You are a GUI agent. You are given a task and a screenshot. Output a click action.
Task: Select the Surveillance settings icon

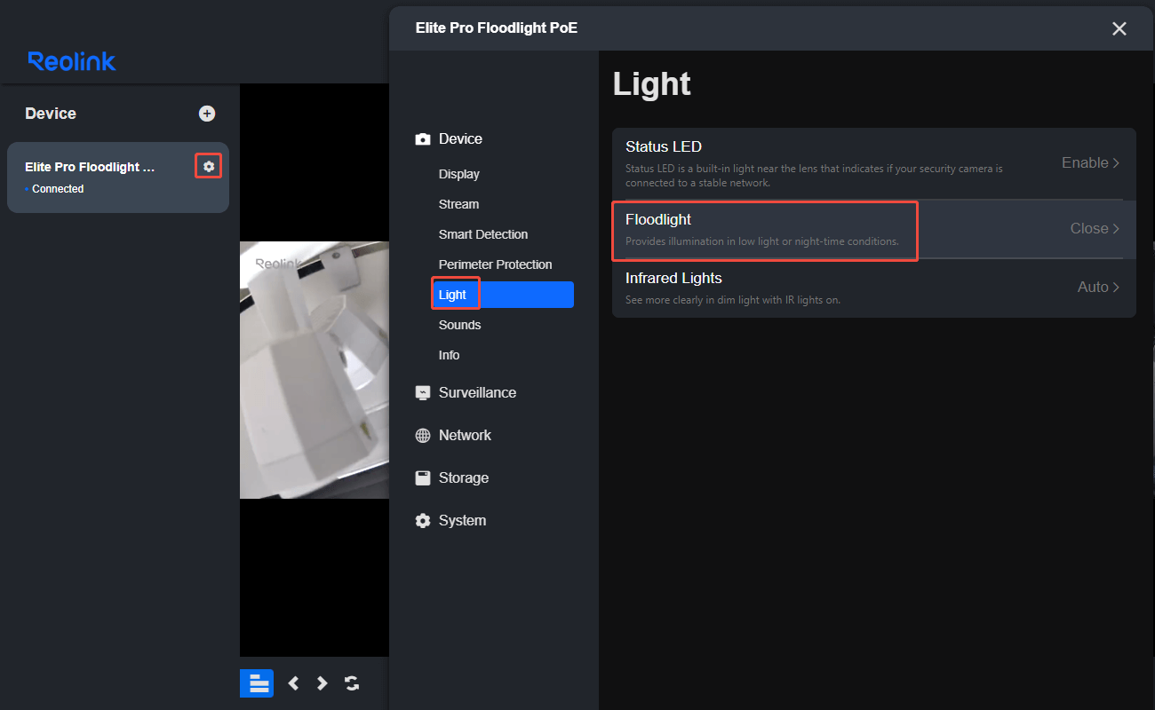coord(422,392)
